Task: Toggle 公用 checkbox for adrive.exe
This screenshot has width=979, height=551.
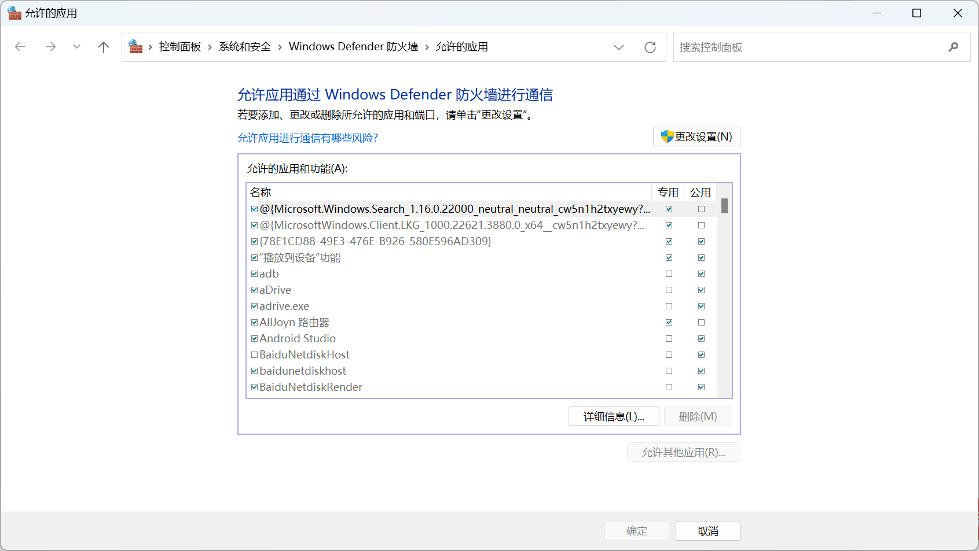Action: click(701, 306)
